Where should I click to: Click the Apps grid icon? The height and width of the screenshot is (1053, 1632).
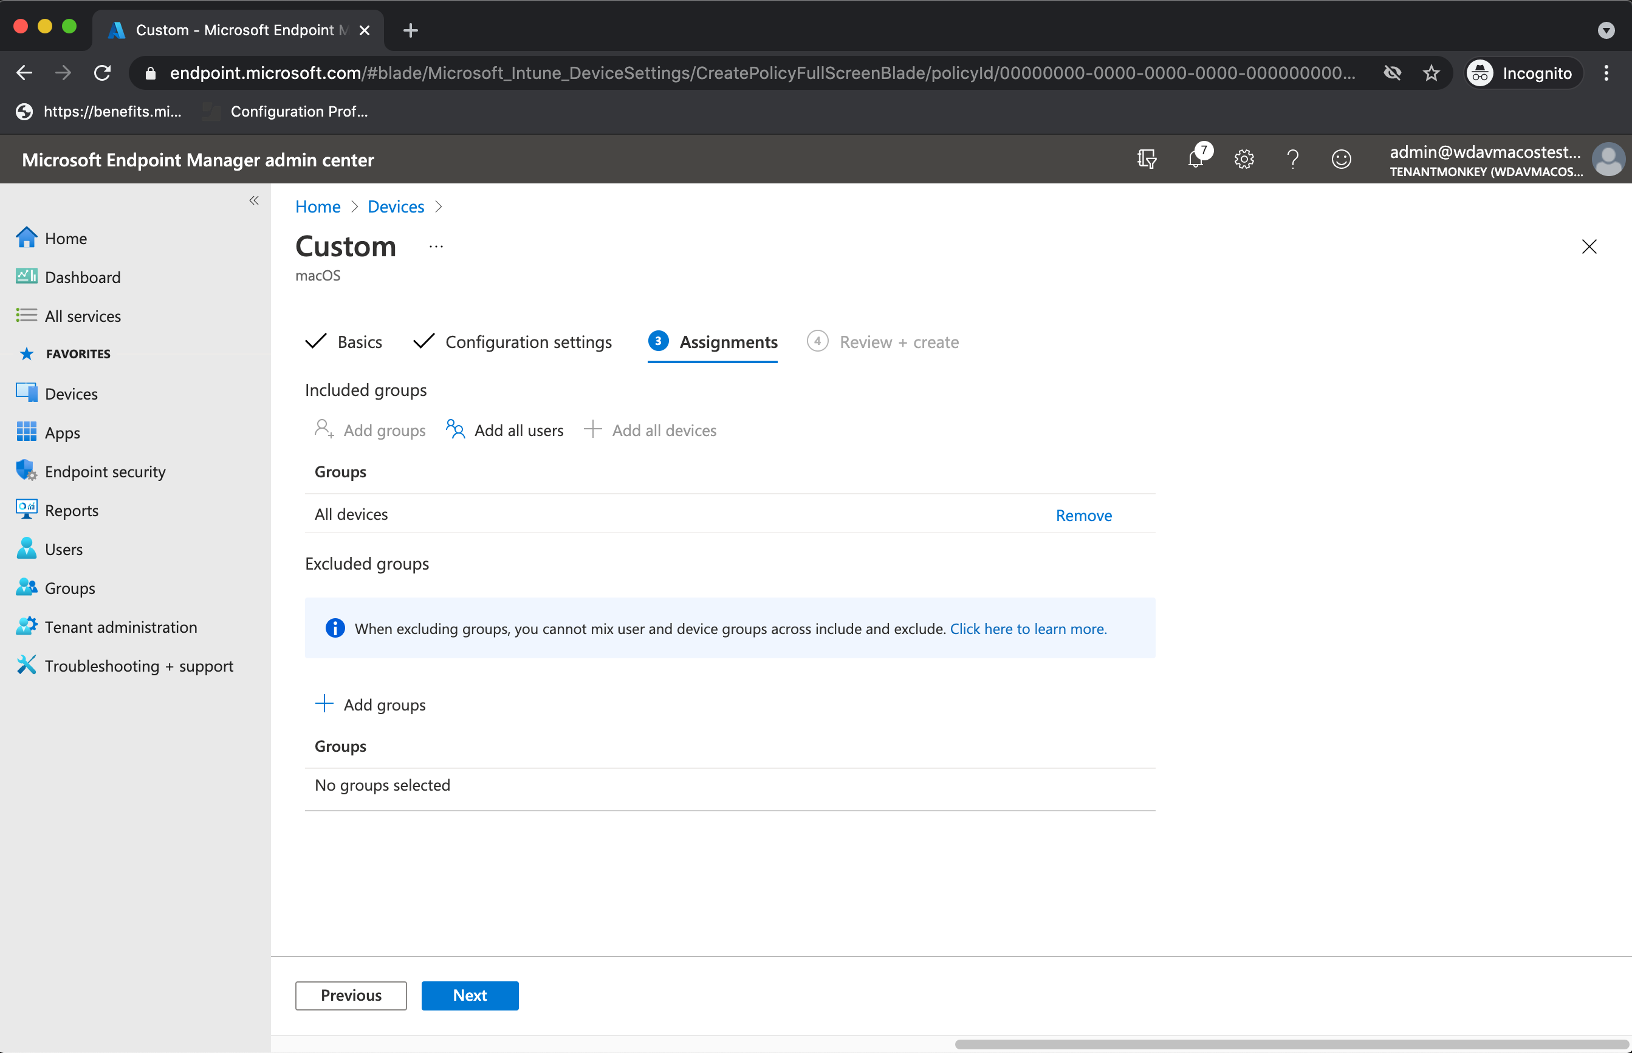(x=26, y=431)
